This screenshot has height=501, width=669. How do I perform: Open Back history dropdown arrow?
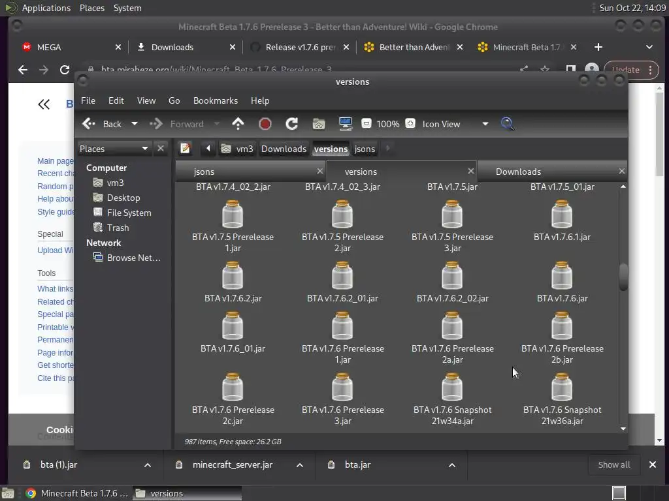(135, 124)
